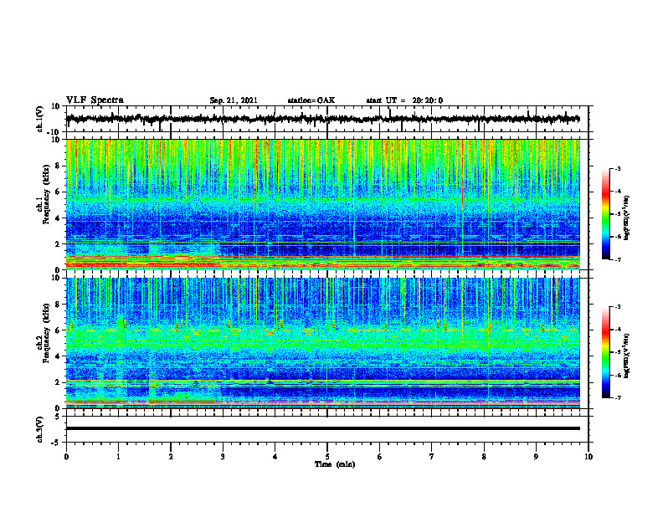
Task: Select the "start UT = 20:20:0" header text
Action: 404,100
